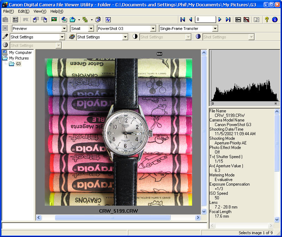The height and width of the screenshot is (237, 282).
Task: Click the image pane scroll-up arrow
Action: tap(204, 52)
